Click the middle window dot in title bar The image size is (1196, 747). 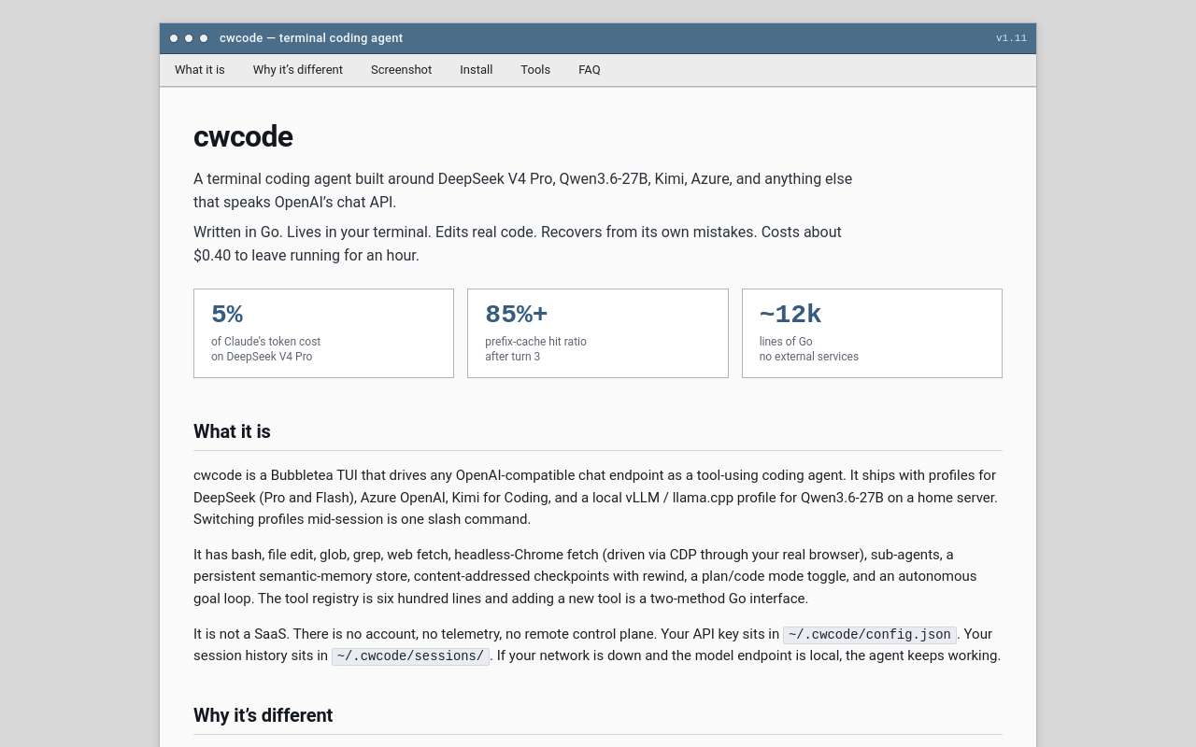[189, 38]
